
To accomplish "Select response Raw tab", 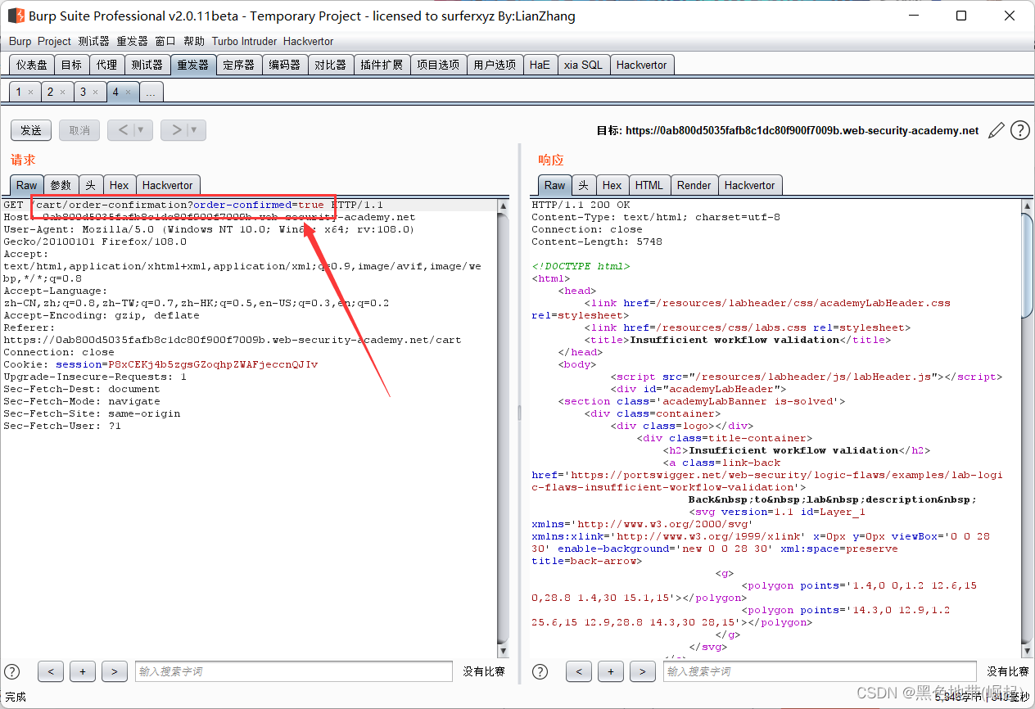I will coord(554,185).
